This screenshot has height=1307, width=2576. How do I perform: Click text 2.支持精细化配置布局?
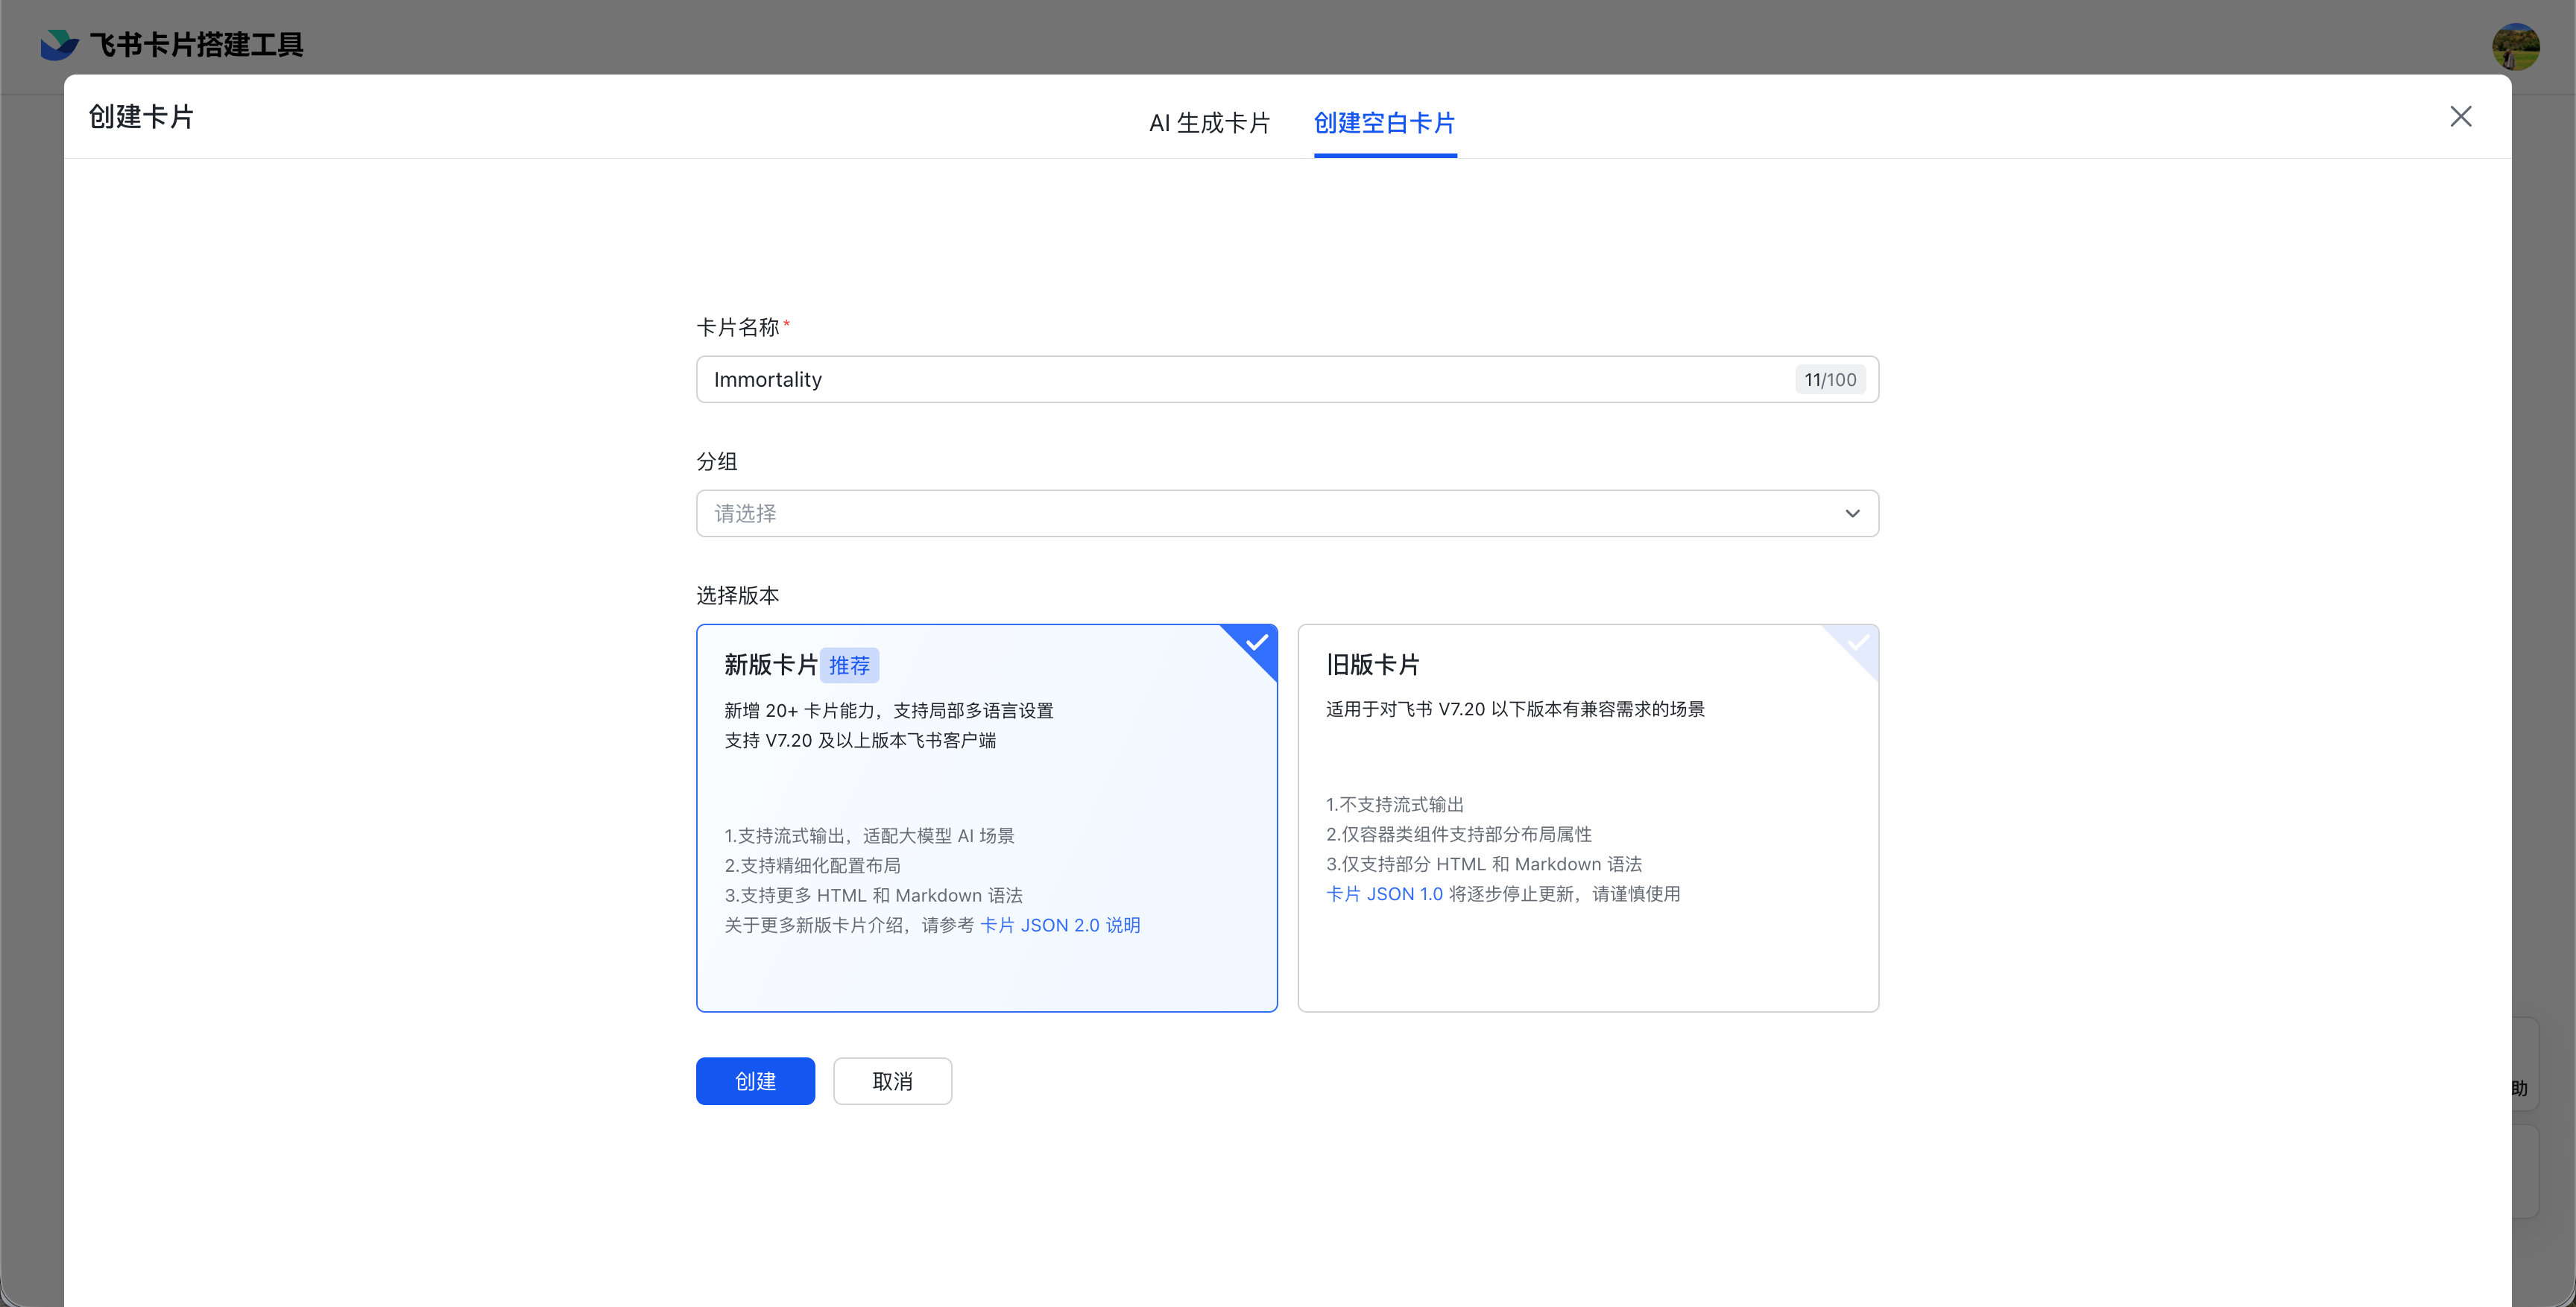pos(812,865)
